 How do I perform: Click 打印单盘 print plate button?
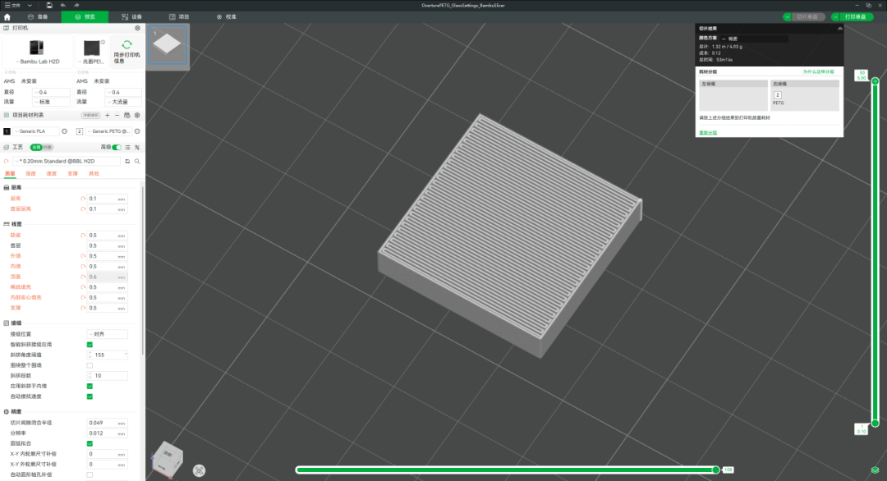click(x=856, y=17)
